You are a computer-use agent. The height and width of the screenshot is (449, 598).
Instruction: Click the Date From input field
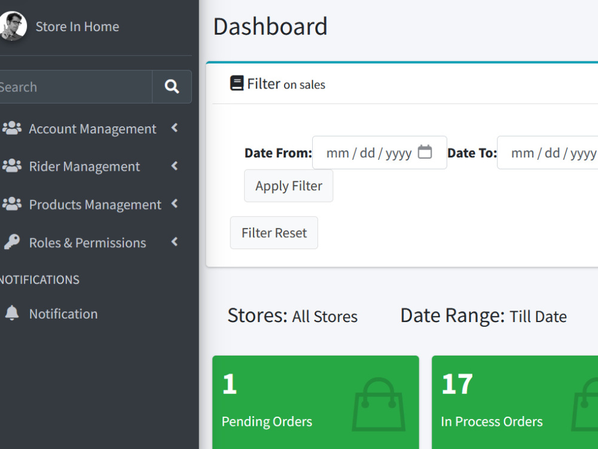380,153
